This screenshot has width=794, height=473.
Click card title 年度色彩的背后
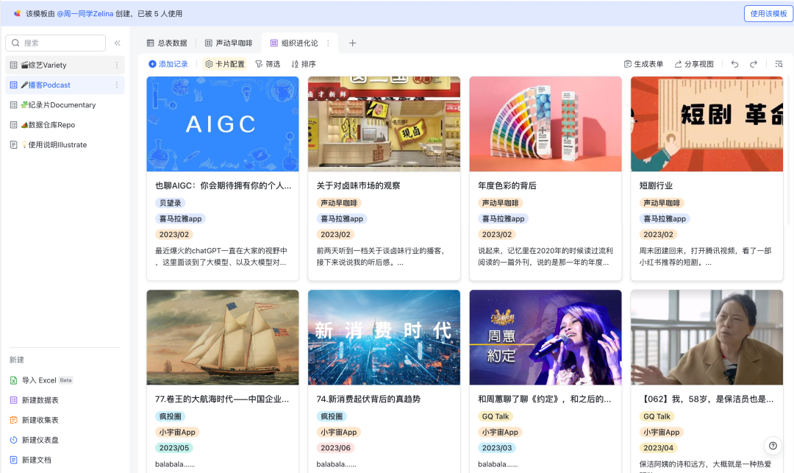tap(507, 186)
